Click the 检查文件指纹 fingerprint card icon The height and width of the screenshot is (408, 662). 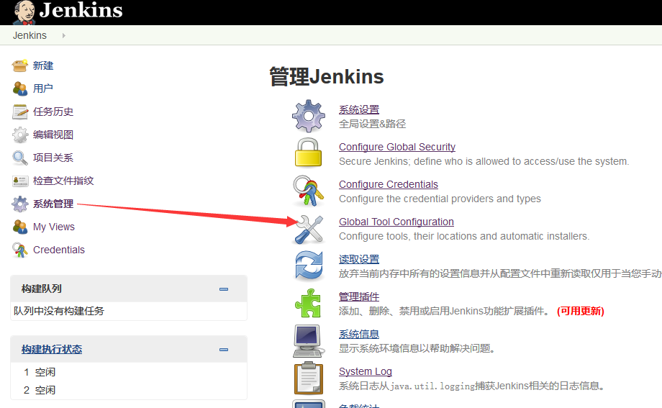point(20,181)
